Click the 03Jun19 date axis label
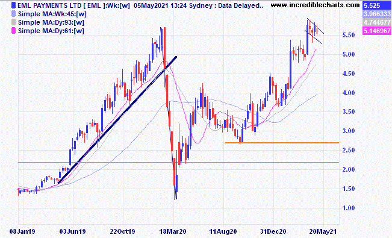 click(72, 231)
